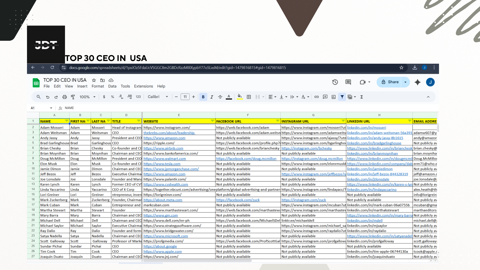Open the https://www.tesla.com link

162,164
